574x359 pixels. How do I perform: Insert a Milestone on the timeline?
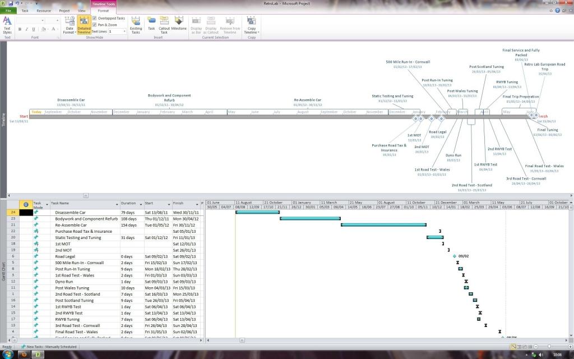tap(179, 25)
